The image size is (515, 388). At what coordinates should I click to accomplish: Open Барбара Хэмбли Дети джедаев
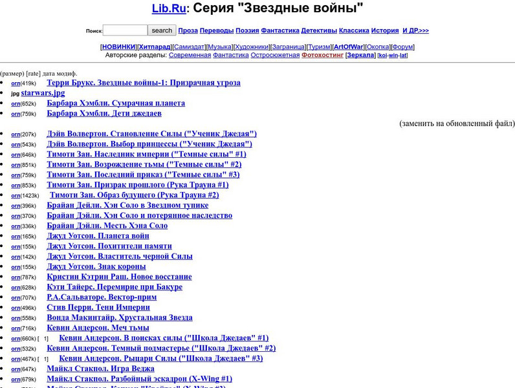[x=104, y=113]
